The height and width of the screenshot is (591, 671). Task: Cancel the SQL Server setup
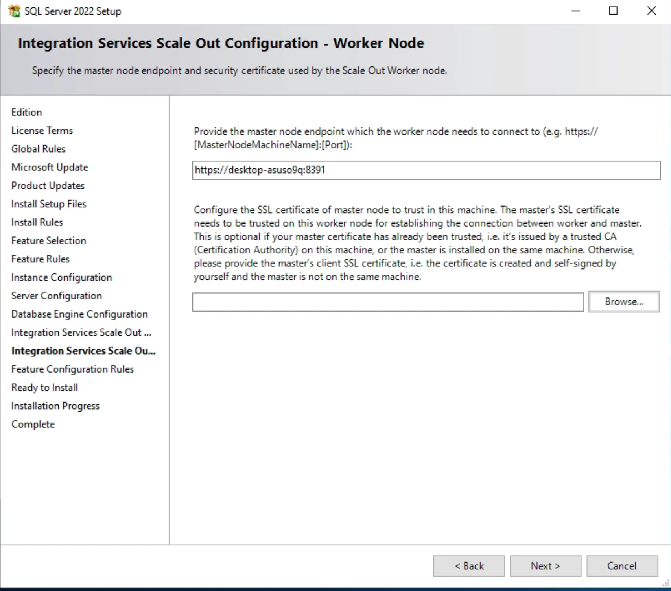click(x=622, y=566)
